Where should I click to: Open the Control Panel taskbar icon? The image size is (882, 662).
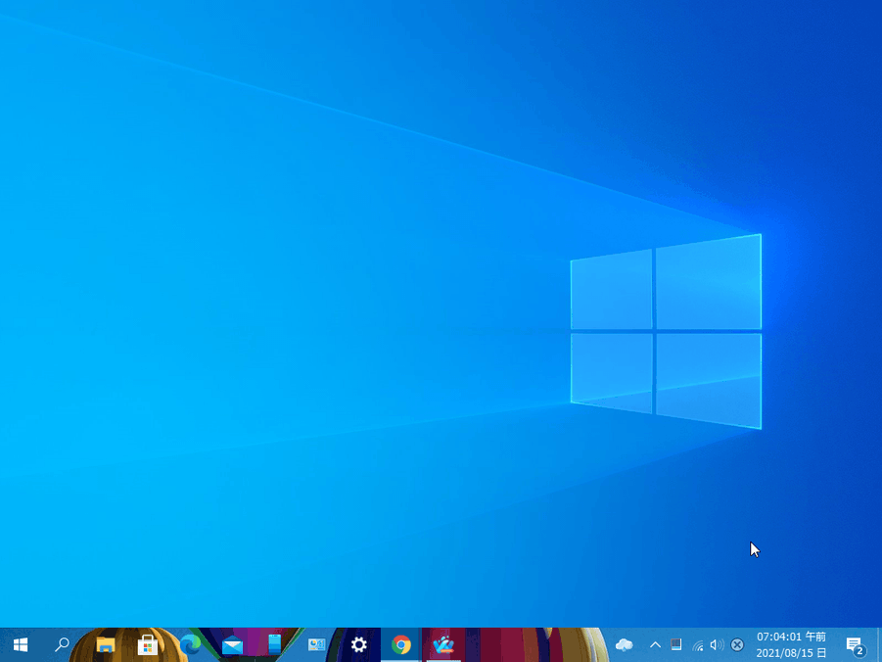(317, 644)
